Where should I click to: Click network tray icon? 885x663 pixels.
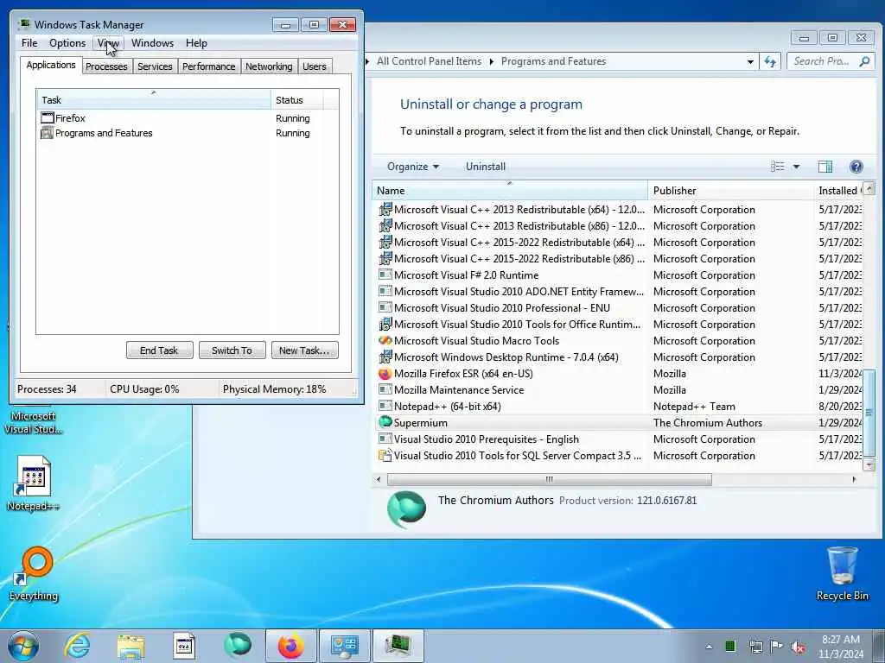tap(755, 647)
